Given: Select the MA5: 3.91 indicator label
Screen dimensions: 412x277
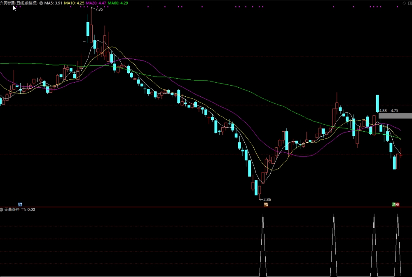Looking at the screenshot, I should (x=53, y=3).
